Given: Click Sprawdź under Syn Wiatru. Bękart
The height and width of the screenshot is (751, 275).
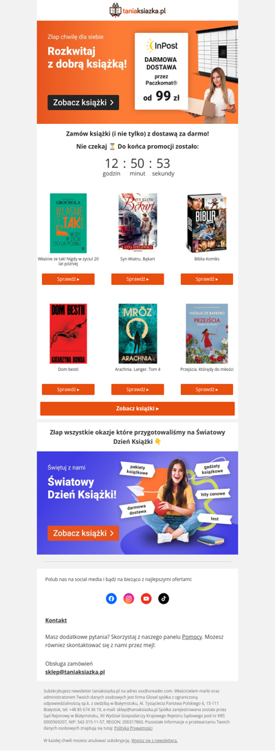Looking at the screenshot, I should tap(137, 279).
